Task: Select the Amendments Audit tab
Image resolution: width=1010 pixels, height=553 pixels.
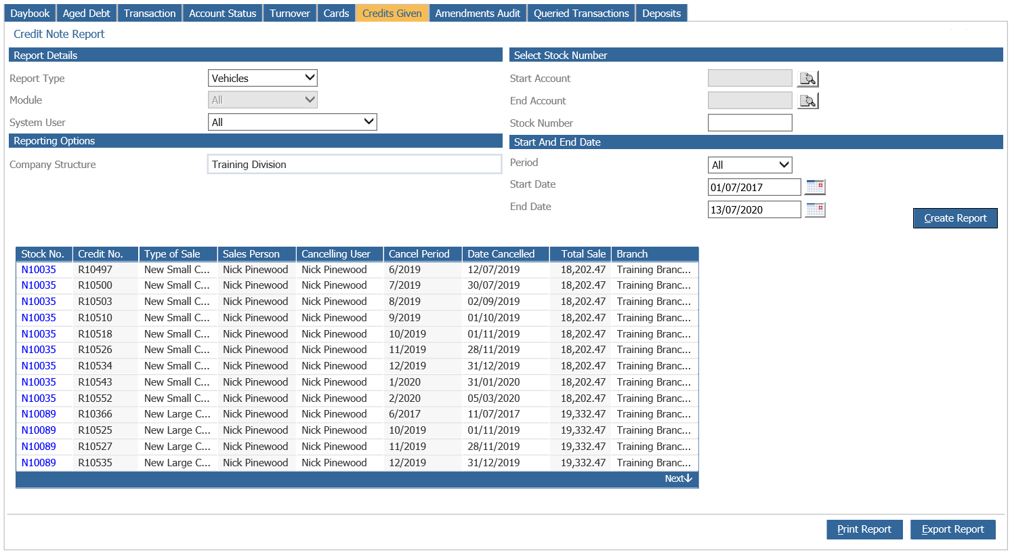Action: point(478,13)
